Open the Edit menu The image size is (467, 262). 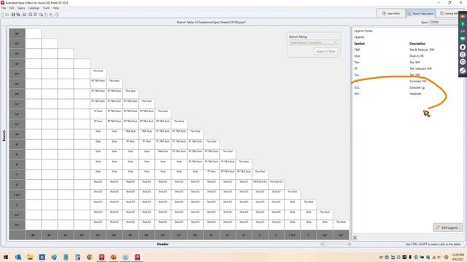[12, 8]
